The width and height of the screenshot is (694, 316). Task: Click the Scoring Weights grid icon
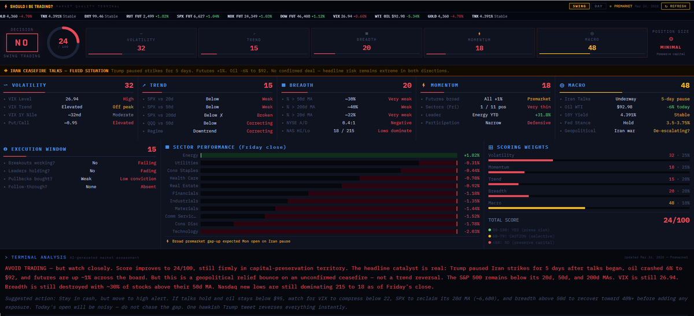point(492,147)
